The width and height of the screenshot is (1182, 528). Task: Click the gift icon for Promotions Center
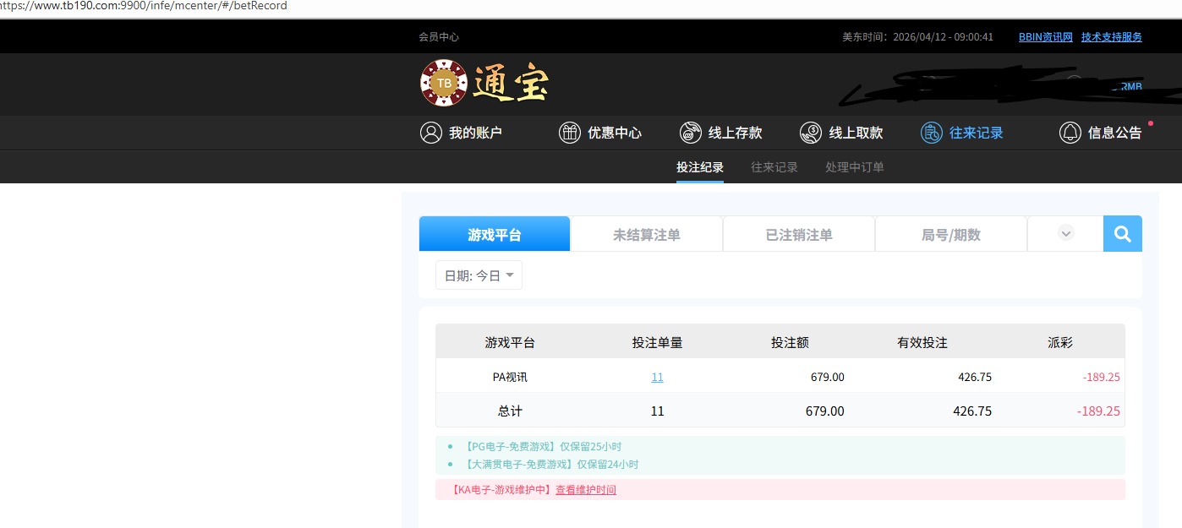point(570,133)
